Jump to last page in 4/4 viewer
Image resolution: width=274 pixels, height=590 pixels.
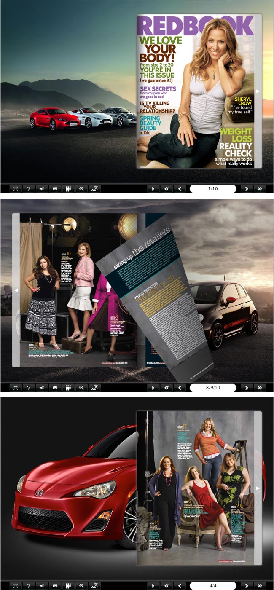point(260,586)
